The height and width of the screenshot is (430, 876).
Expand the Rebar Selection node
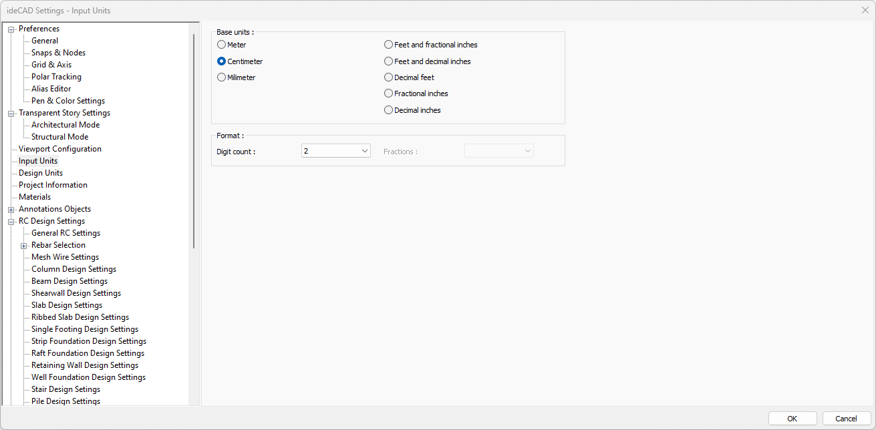point(24,246)
